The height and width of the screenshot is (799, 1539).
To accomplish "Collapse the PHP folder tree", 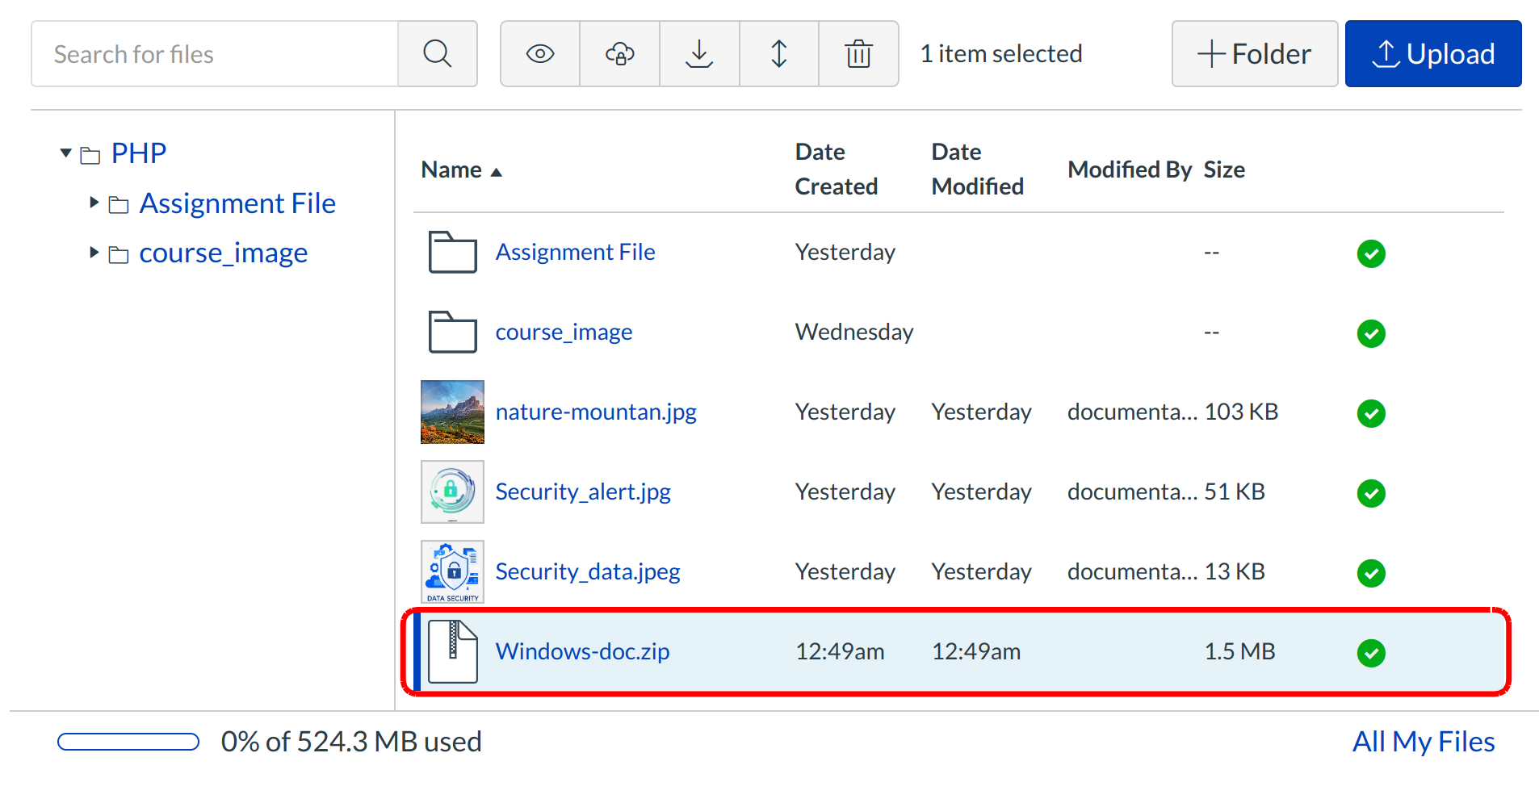I will click(66, 153).
